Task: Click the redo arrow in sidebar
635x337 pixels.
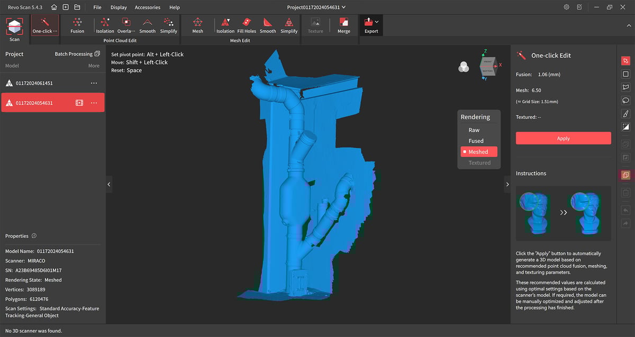Action: point(625,224)
